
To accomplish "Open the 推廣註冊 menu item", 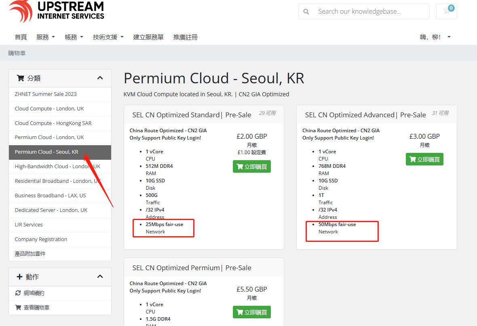I will (185, 37).
